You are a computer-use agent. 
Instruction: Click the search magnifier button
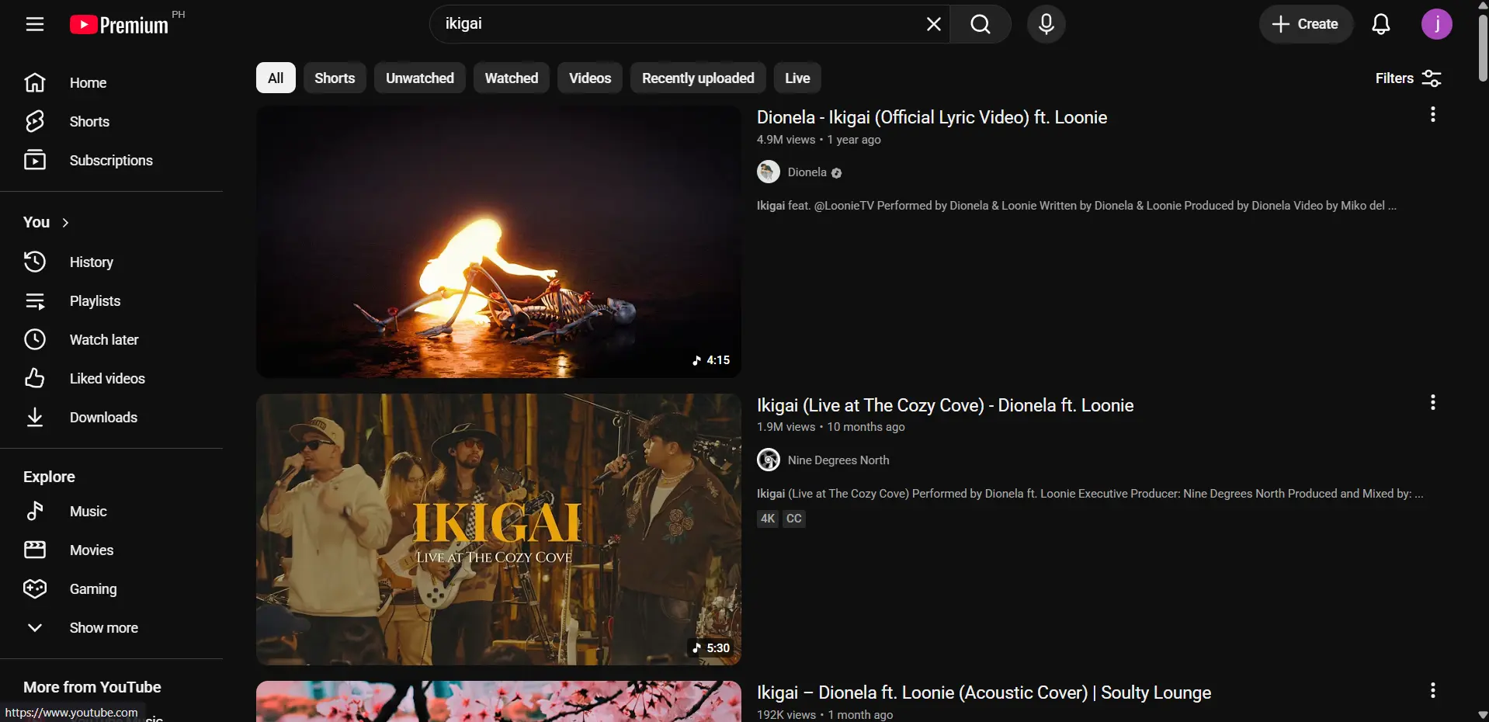(x=981, y=24)
